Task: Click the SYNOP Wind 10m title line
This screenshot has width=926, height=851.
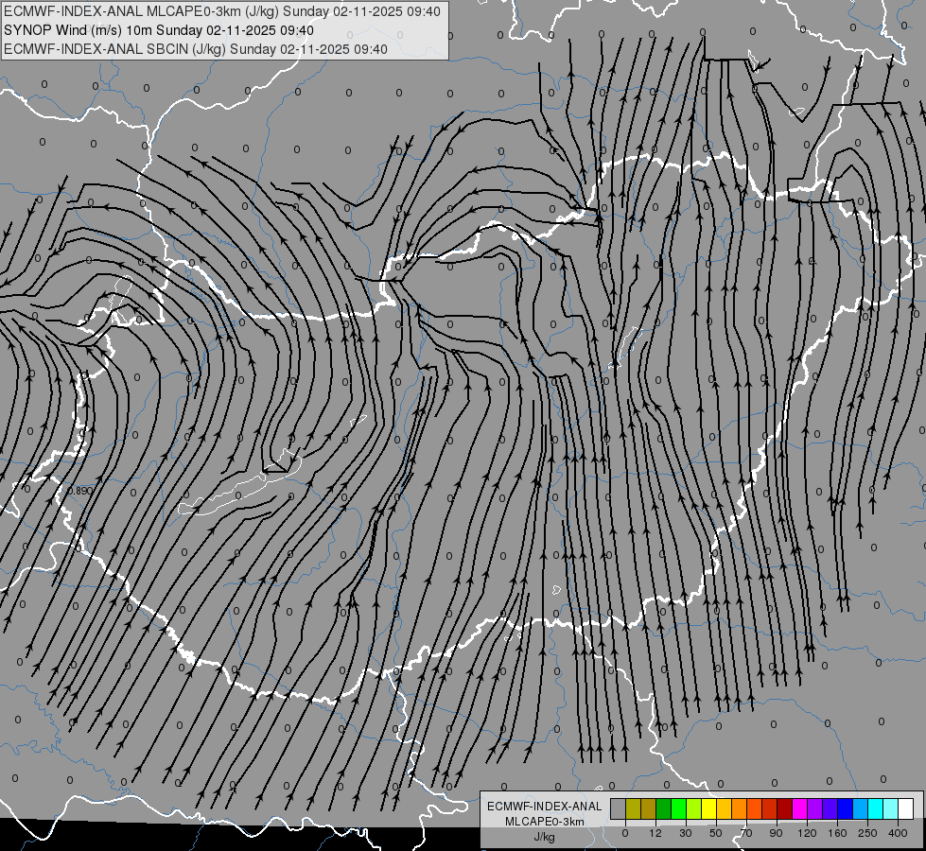Action: [159, 30]
